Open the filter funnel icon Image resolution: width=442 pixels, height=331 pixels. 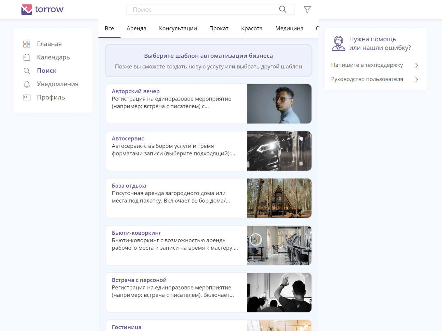tap(307, 10)
